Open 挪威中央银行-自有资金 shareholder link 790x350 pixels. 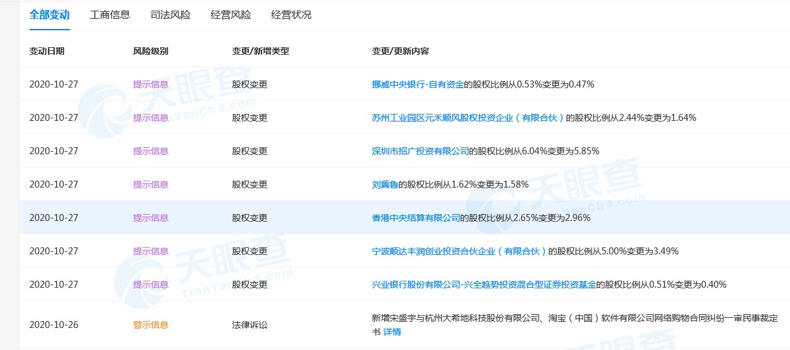(418, 84)
